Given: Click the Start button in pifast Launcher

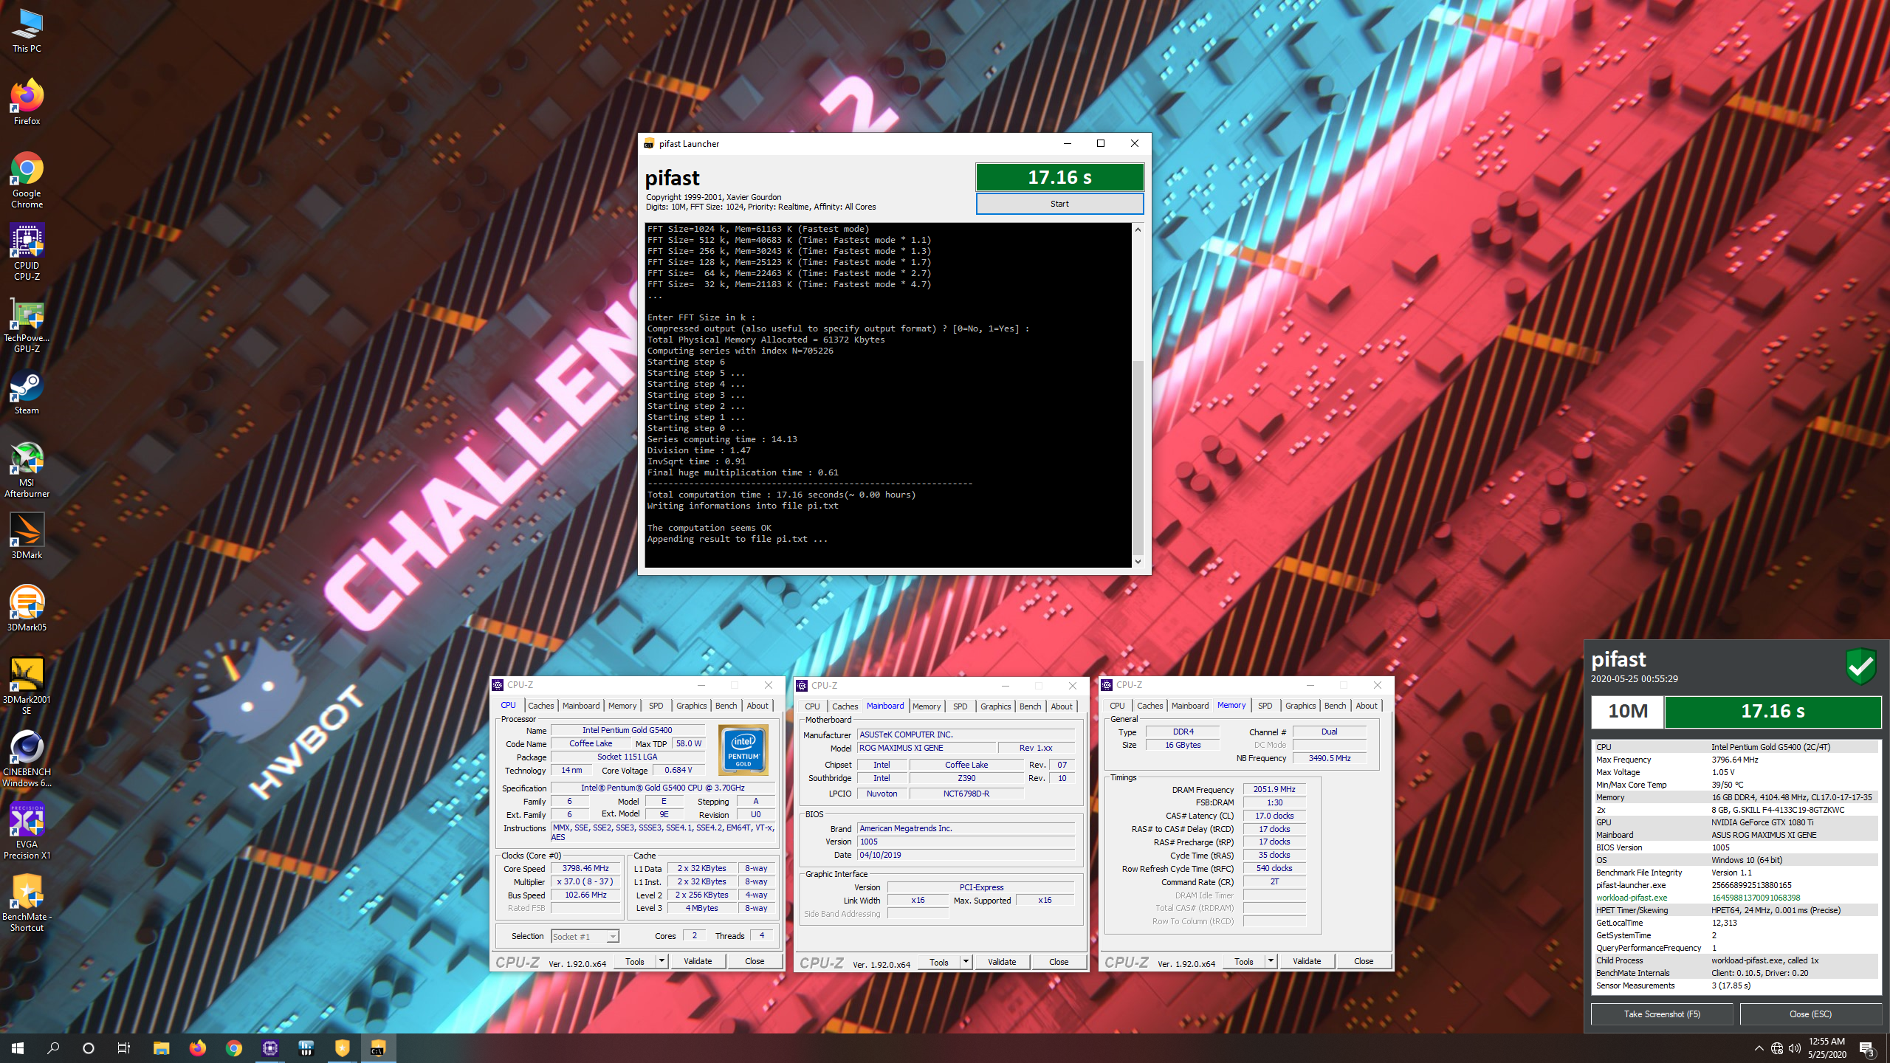Looking at the screenshot, I should [x=1059, y=204].
